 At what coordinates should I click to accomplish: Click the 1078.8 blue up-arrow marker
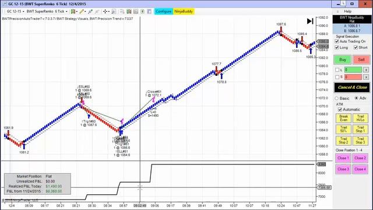click(221, 76)
